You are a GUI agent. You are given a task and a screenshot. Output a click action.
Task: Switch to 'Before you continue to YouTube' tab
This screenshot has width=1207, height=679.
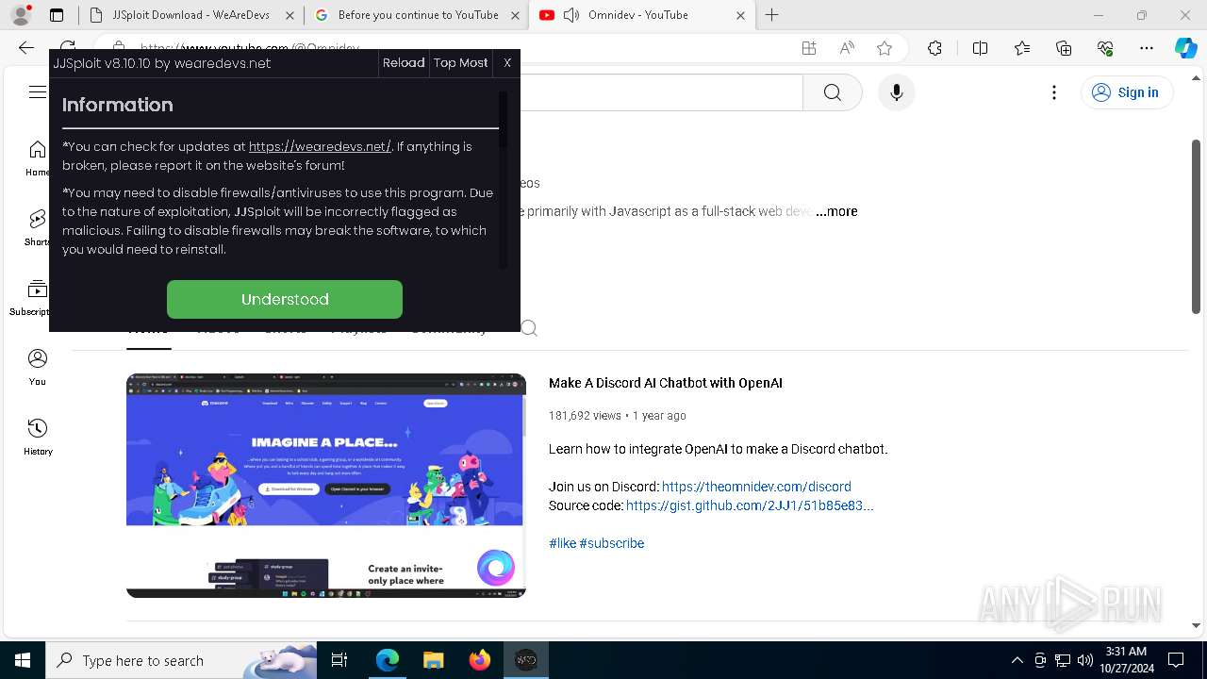click(x=417, y=15)
